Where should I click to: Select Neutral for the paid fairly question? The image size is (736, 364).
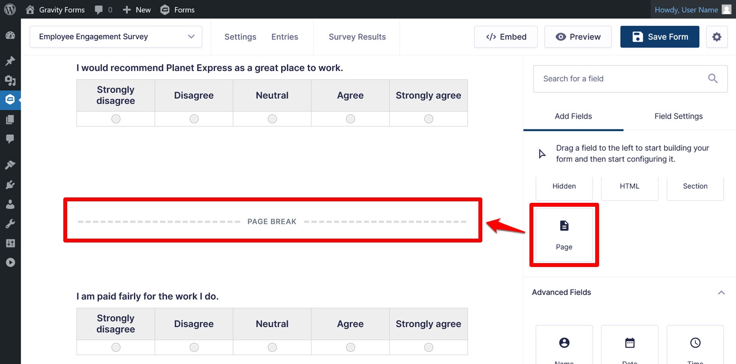[272, 347]
